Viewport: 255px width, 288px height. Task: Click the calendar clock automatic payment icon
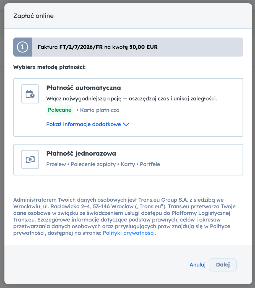tap(30, 94)
